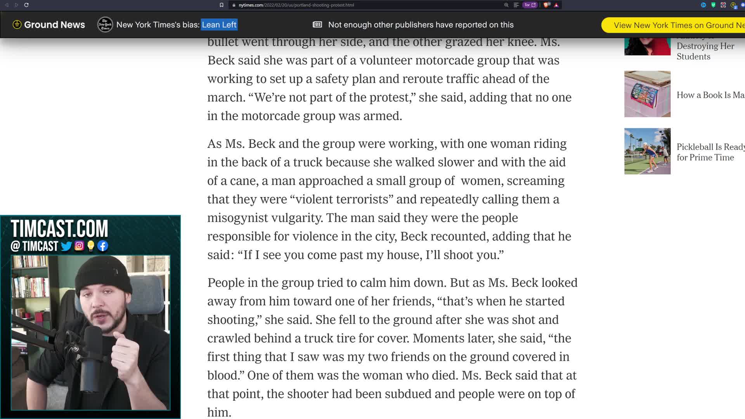Open Pickleball Is Ready for Prime Time link

click(709, 152)
